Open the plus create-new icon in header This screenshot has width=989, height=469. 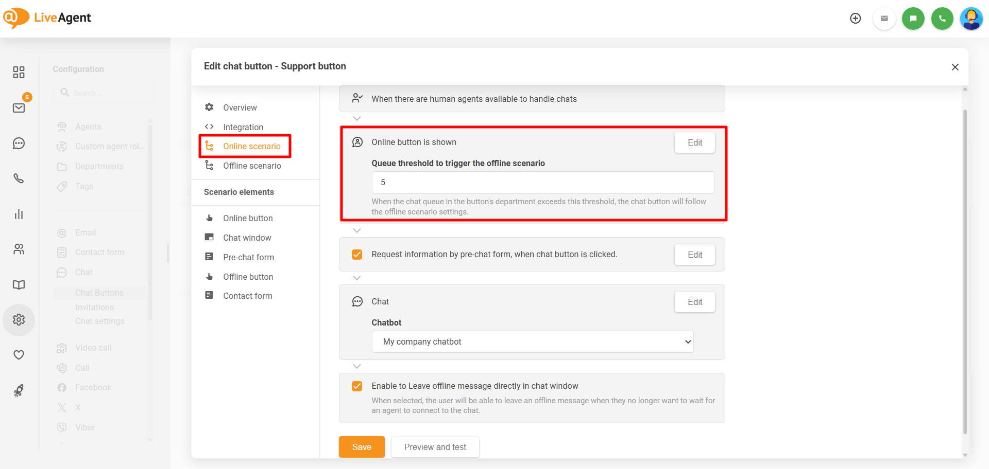[855, 19]
